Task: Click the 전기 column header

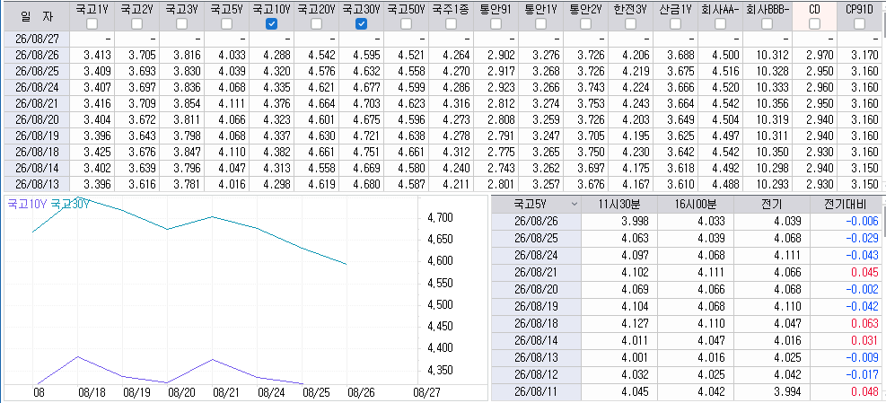Action: 771,205
